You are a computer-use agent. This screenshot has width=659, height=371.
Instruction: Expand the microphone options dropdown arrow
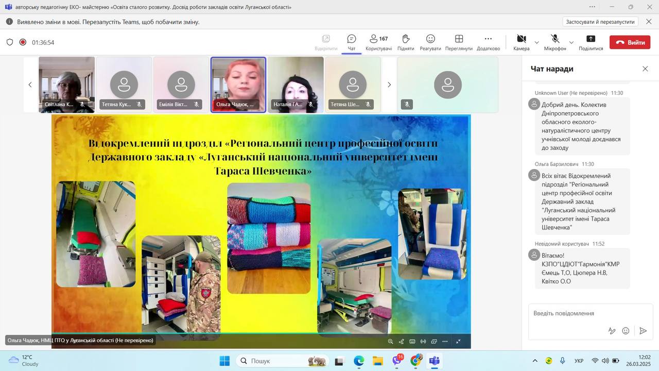[x=571, y=42]
